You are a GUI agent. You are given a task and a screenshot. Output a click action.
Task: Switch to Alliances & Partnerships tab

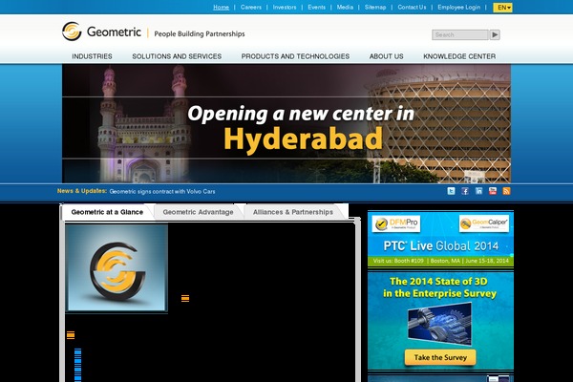(x=292, y=212)
